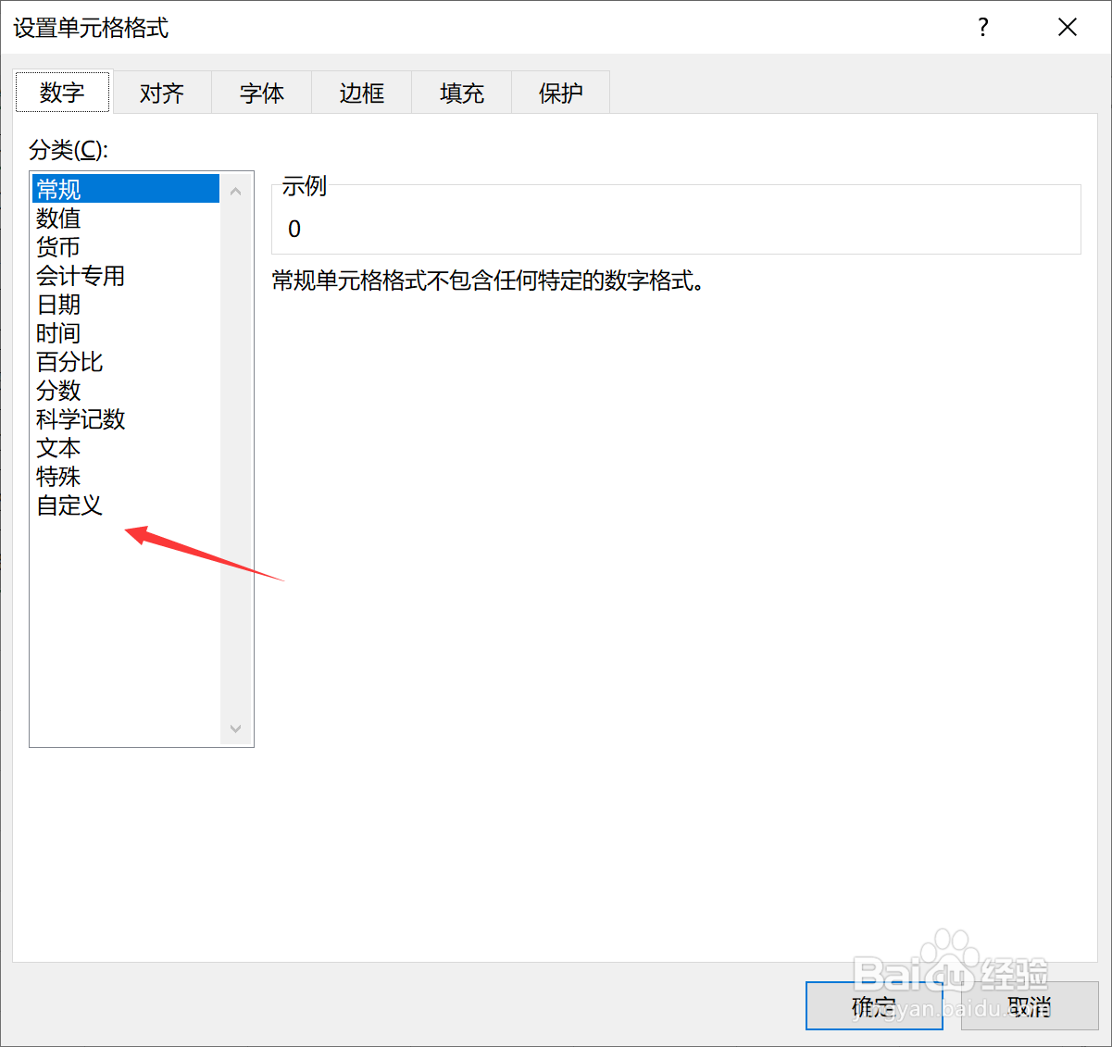Image resolution: width=1112 pixels, height=1047 pixels.
Task: Select 科学记数 category
Action: [x=126, y=419]
